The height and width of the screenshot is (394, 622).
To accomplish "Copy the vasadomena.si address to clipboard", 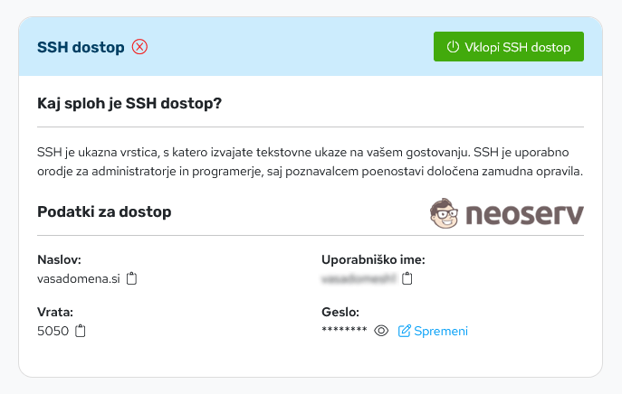I will click(x=132, y=278).
